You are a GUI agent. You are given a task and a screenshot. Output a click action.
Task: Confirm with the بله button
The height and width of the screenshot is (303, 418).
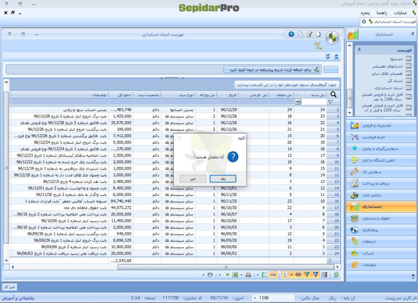click(223, 179)
